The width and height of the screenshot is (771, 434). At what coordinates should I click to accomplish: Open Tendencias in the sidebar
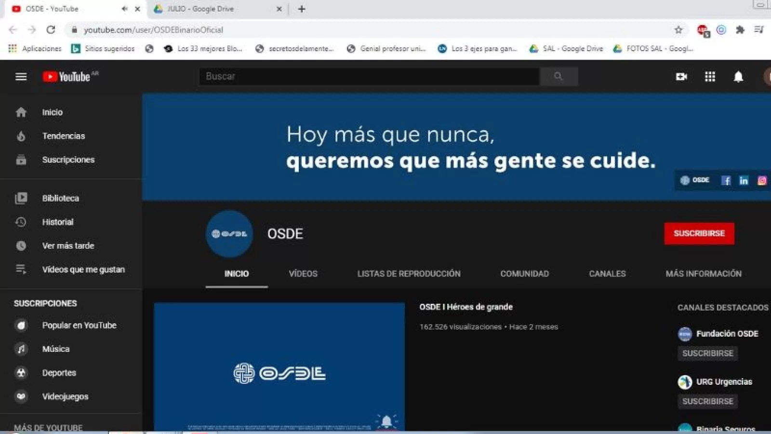point(63,136)
